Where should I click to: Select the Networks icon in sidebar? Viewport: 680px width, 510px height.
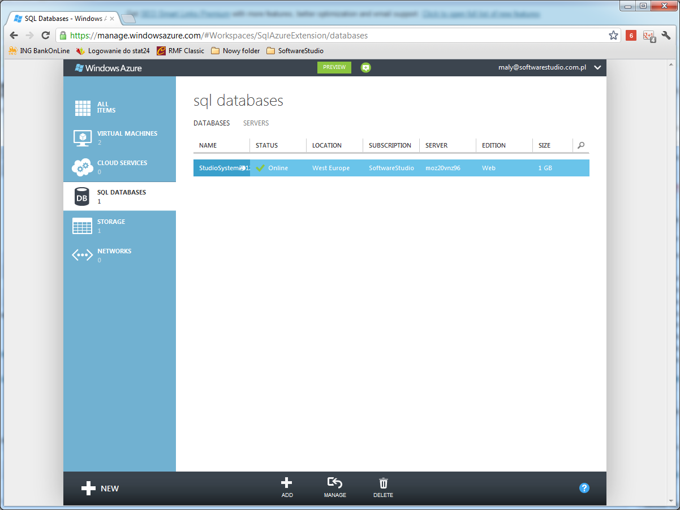pos(83,255)
